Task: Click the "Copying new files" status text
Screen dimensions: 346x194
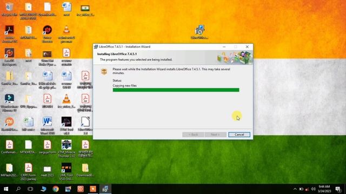Action: 125,86
